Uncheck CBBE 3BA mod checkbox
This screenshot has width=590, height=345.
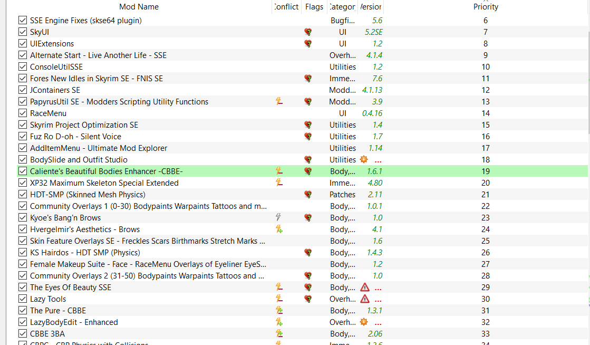(23, 334)
